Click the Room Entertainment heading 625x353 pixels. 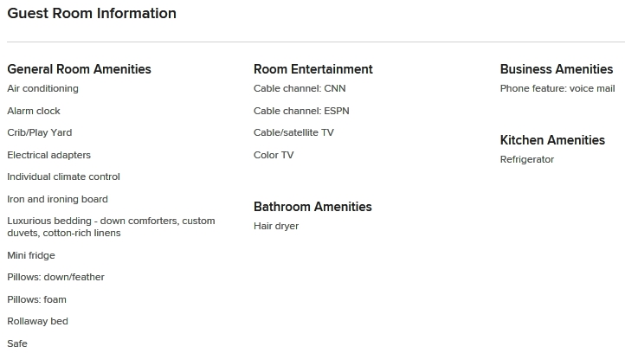coord(312,69)
